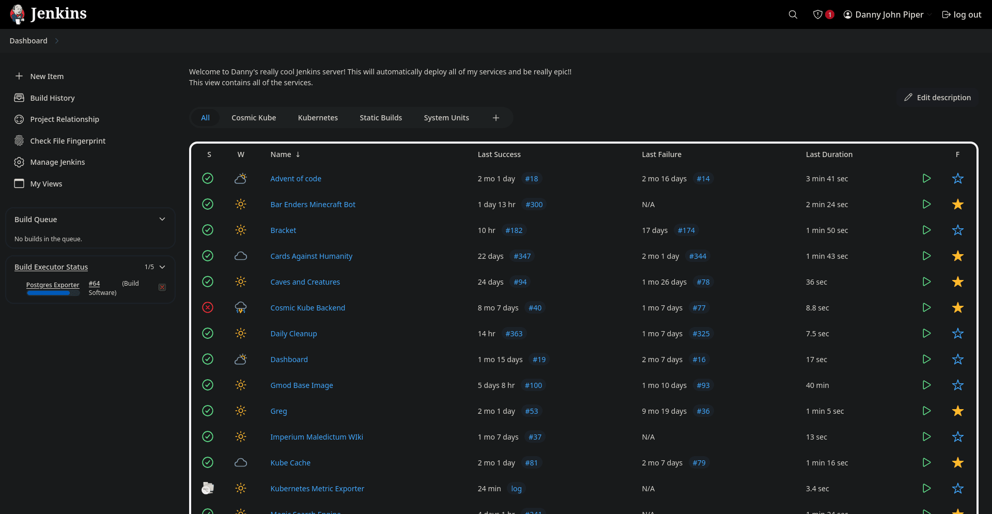The height and width of the screenshot is (514, 992).
Task: Sort by weather W column
Action: (241, 154)
